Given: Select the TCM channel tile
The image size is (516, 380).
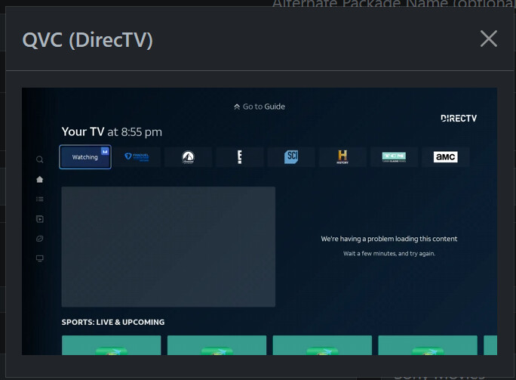Looking at the screenshot, I should (394, 157).
